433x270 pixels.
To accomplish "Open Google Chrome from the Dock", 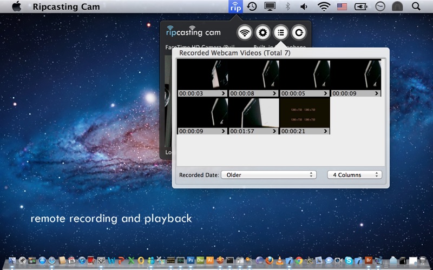I will click(x=299, y=260).
